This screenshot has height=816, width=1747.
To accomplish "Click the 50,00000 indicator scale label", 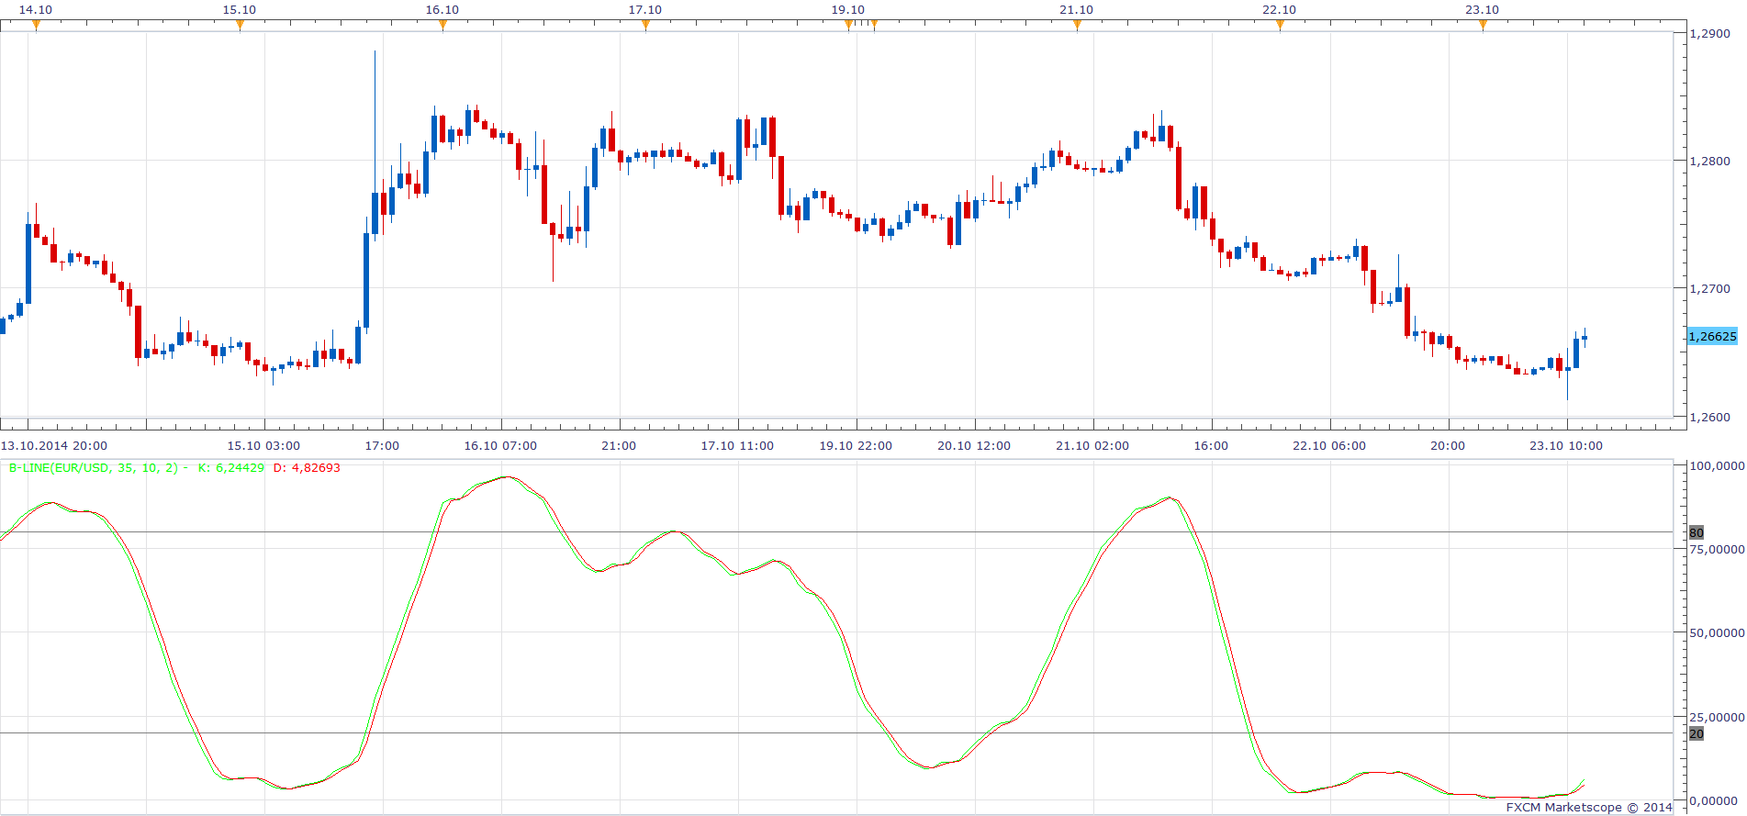I will 1717,633.
